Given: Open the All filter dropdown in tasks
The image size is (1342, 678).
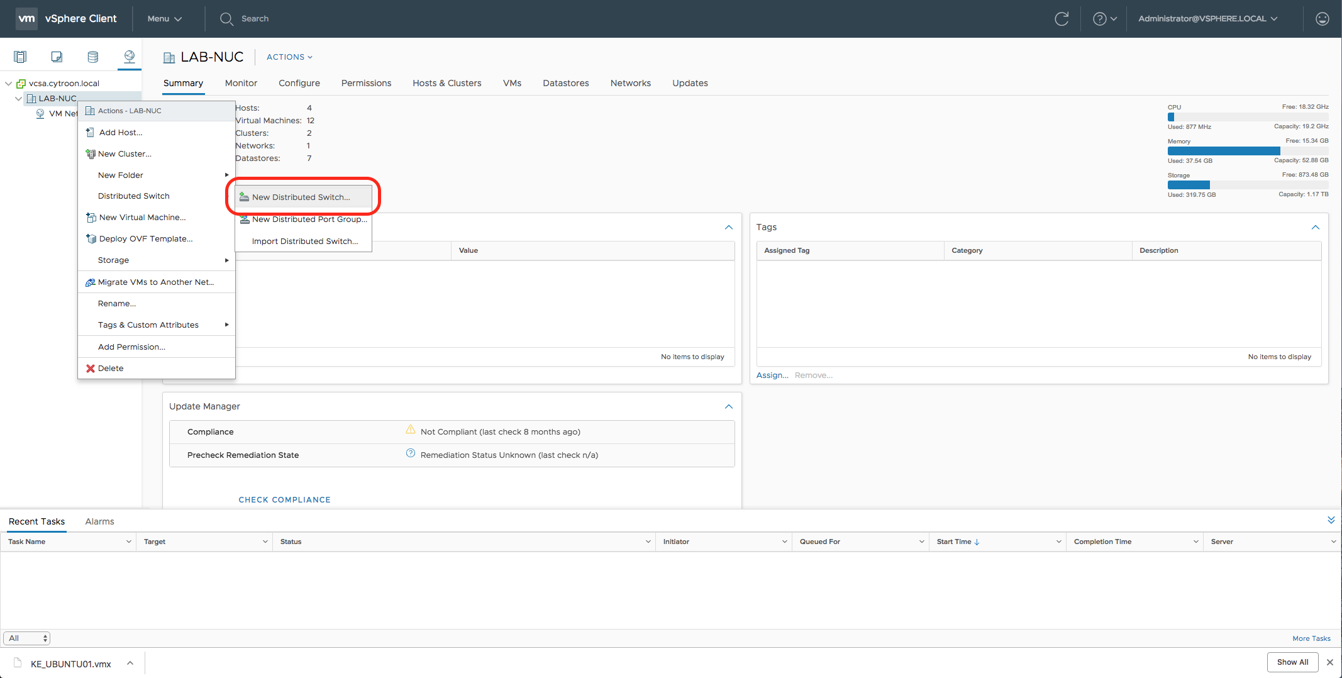Looking at the screenshot, I should (x=26, y=638).
